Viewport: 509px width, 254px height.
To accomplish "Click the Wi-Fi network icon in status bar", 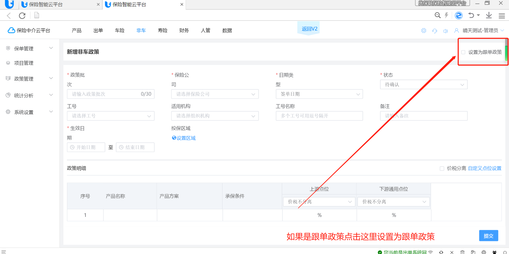I will coord(430,252).
